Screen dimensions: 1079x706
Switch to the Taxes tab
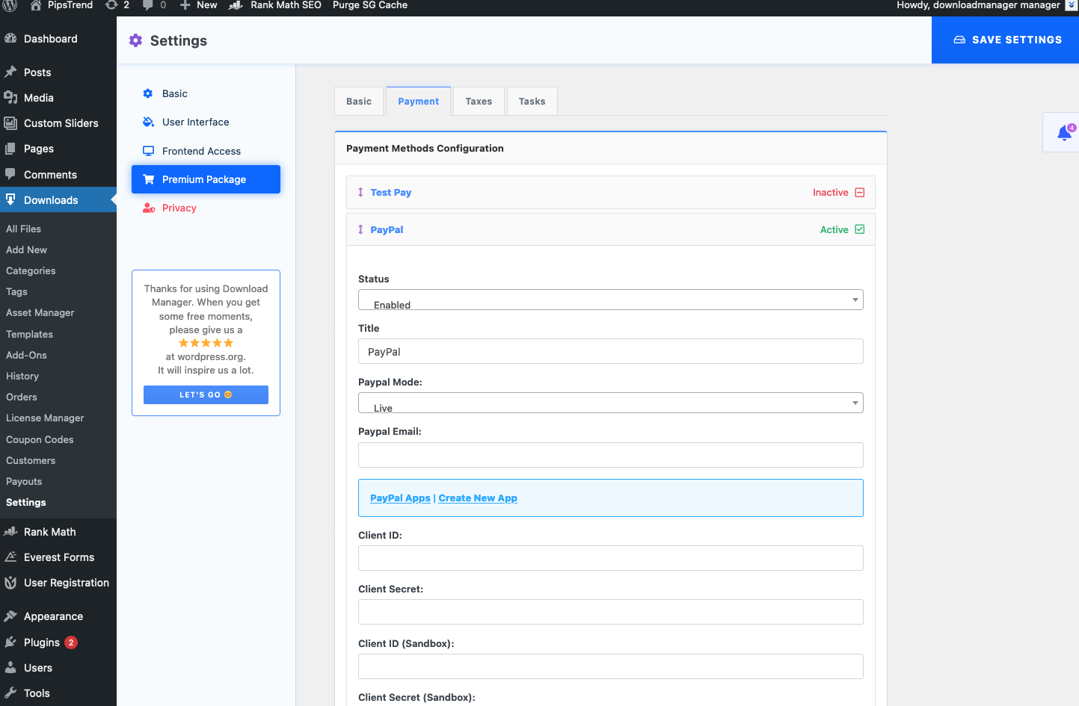[479, 102]
